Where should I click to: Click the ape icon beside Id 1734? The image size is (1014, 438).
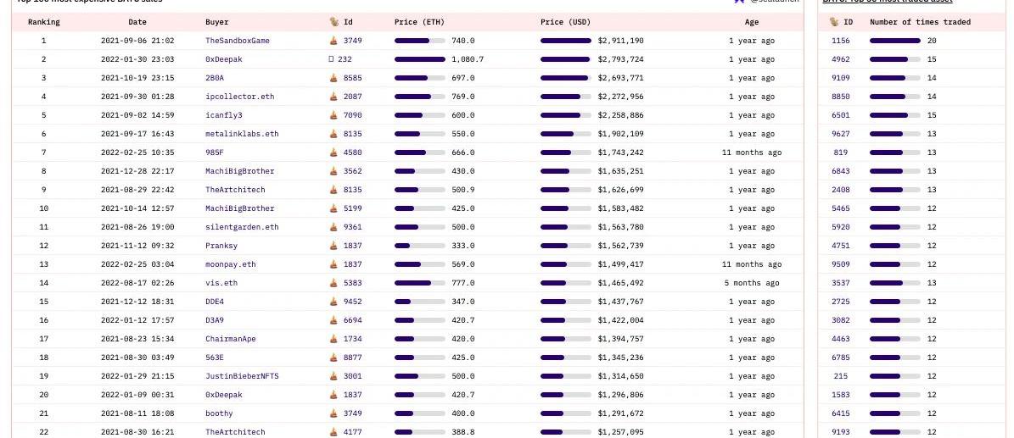[x=333, y=339]
